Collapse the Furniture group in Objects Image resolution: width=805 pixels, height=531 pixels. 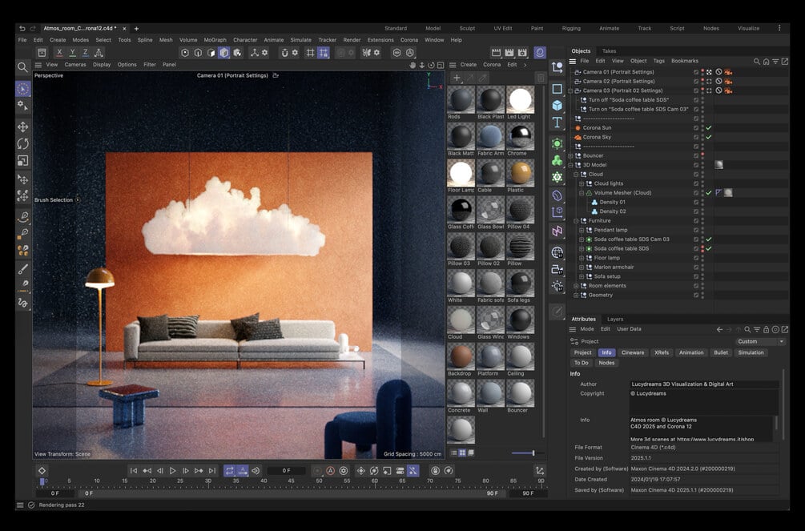[576, 220]
